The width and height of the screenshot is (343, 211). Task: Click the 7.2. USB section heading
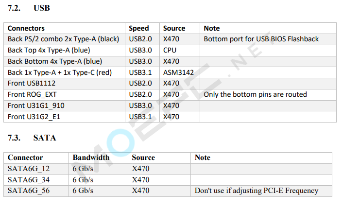(29, 8)
